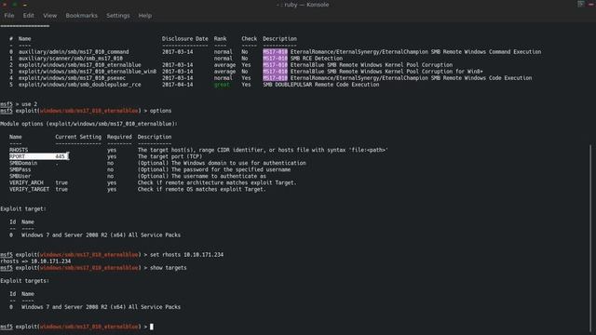Image resolution: width=596 pixels, height=335 pixels.
Task: Click the RHOSTS option name
Action: point(19,150)
